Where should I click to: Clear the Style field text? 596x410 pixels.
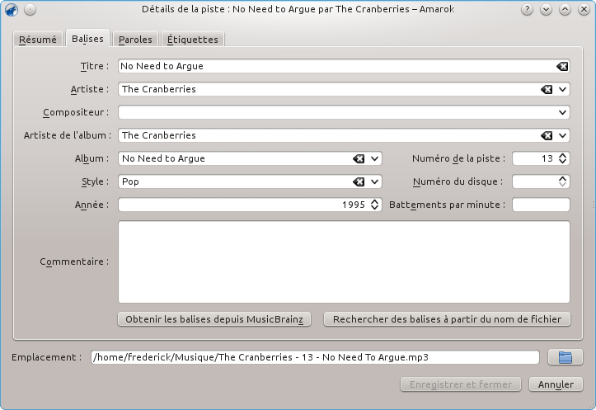point(359,181)
